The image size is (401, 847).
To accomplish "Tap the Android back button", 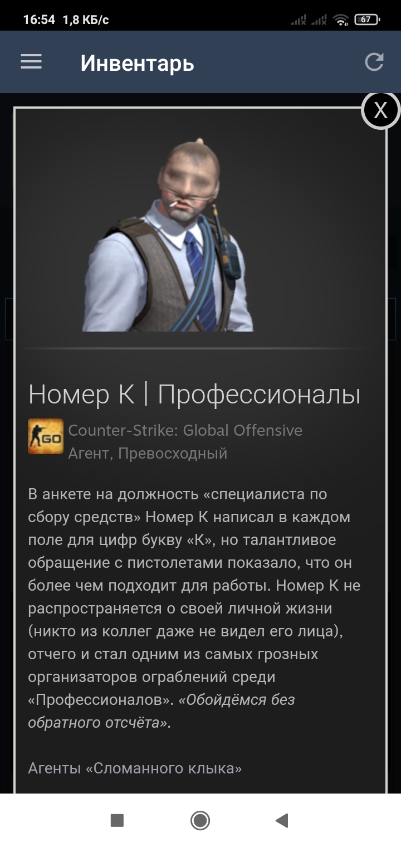I will pyautogui.click(x=282, y=820).
